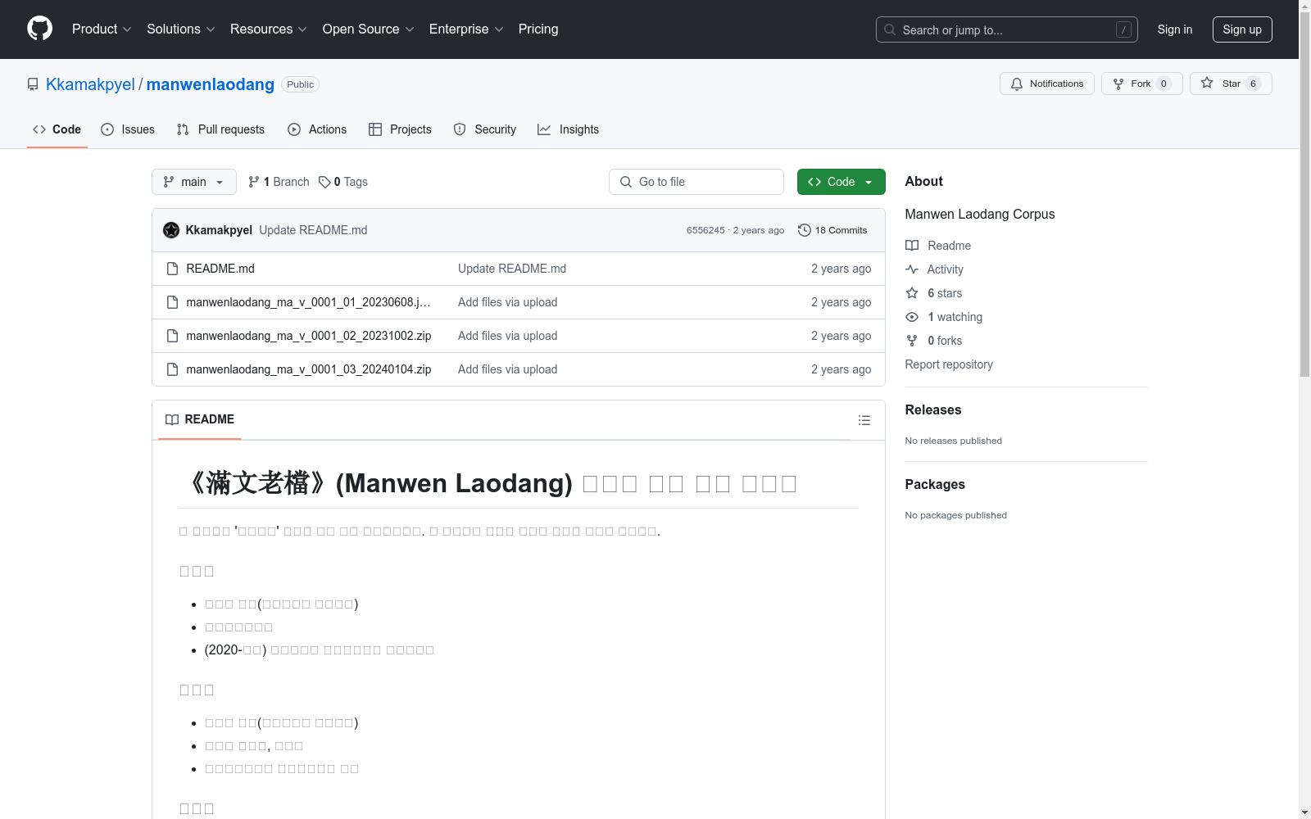Image resolution: width=1311 pixels, height=819 pixels.
Task: View the 1 Branch list
Action: coord(279,182)
